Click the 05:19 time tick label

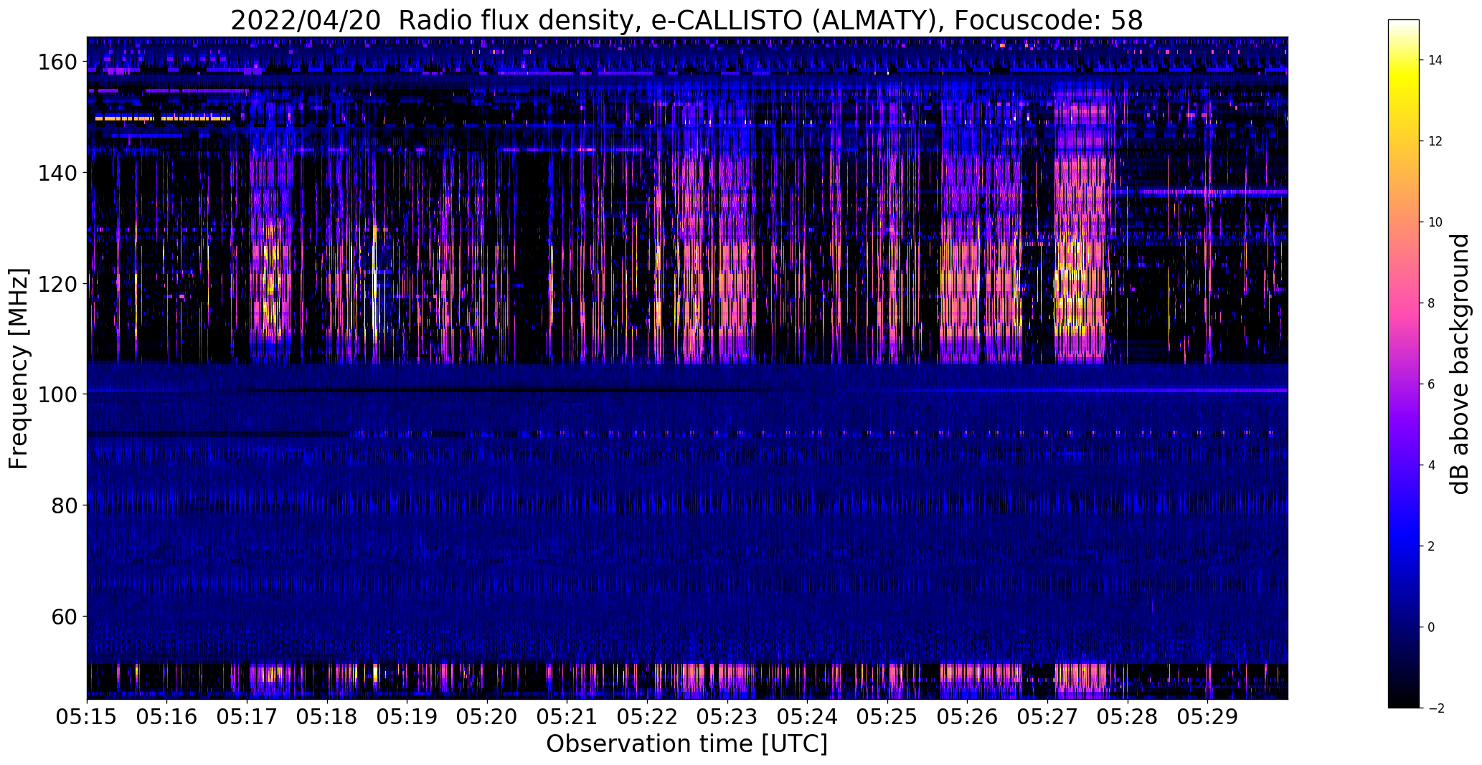pos(407,716)
